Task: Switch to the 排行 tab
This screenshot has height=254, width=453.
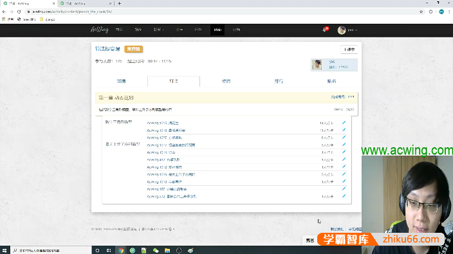Action: [x=279, y=81]
